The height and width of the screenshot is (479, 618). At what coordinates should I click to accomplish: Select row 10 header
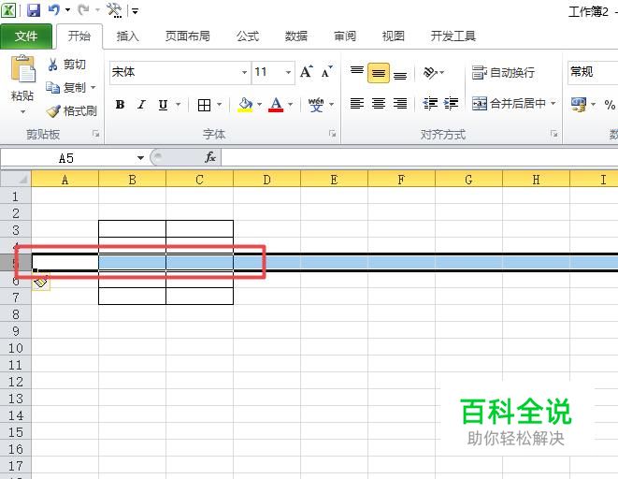pyautogui.click(x=16, y=348)
